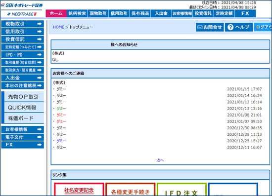This screenshot has width=272, height=196.
Task: Open IFD注文 link banner
Action: point(181,190)
